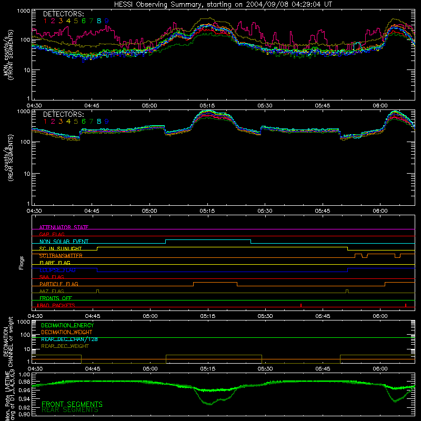Image resolution: width=421 pixels, height=421 pixels.
Task: Click counts/s (REAR SEGMENTS) axis label
Action: (8, 158)
